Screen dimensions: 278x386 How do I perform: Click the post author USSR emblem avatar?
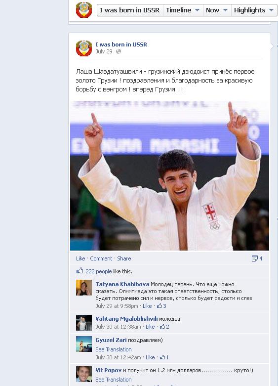coord(84,48)
